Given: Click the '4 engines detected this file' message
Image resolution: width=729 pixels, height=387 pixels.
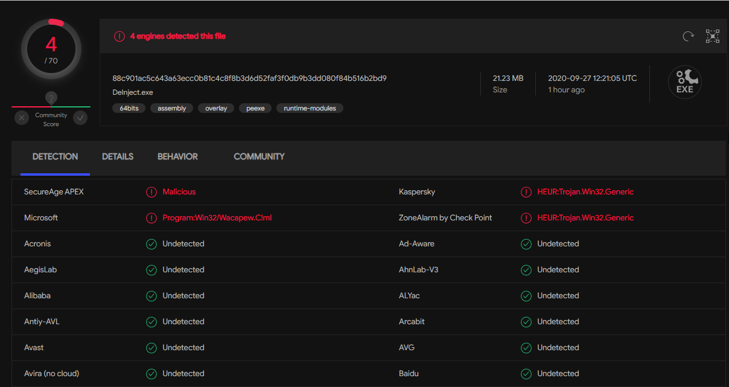Looking at the screenshot, I should [178, 36].
